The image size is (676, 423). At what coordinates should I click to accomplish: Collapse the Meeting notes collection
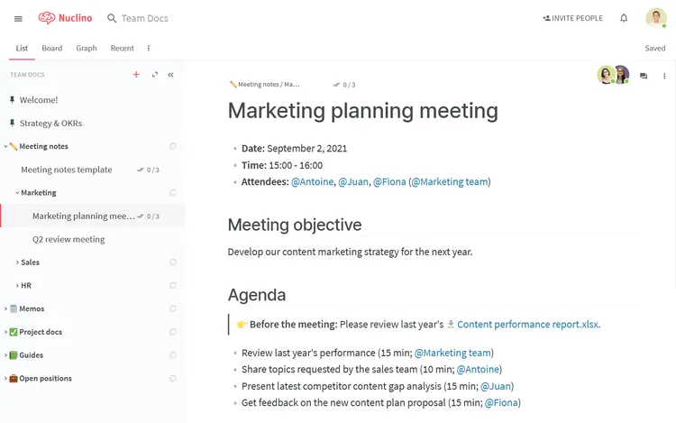5,147
